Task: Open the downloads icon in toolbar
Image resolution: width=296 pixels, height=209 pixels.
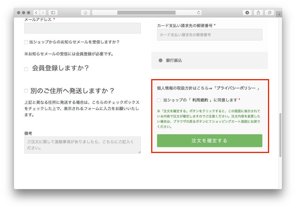Action: 247,13
